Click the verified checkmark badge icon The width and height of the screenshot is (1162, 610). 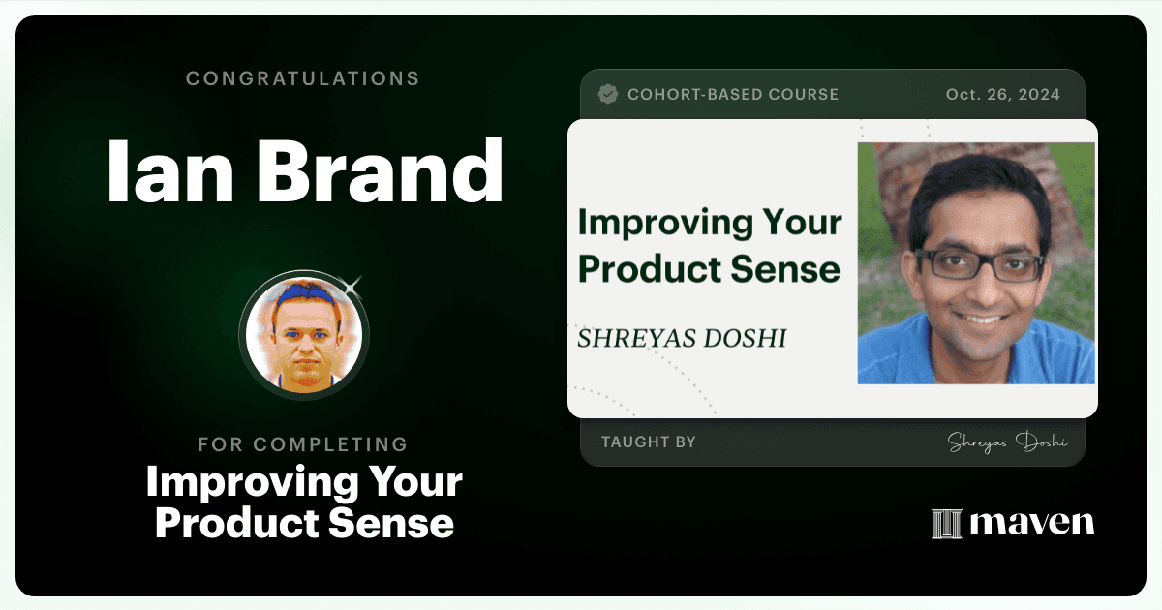click(608, 94)
